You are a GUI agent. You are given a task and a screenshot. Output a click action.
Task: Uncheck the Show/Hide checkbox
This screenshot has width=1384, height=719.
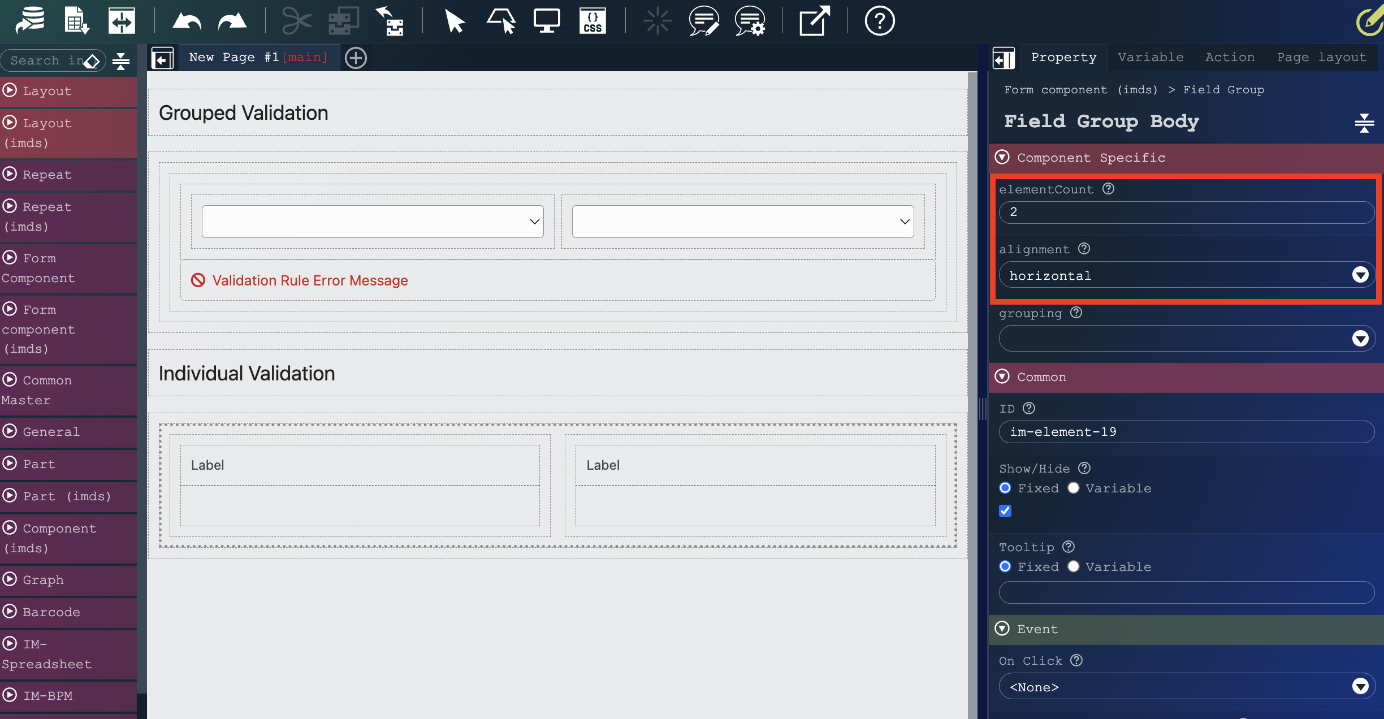coord(1005,511)
